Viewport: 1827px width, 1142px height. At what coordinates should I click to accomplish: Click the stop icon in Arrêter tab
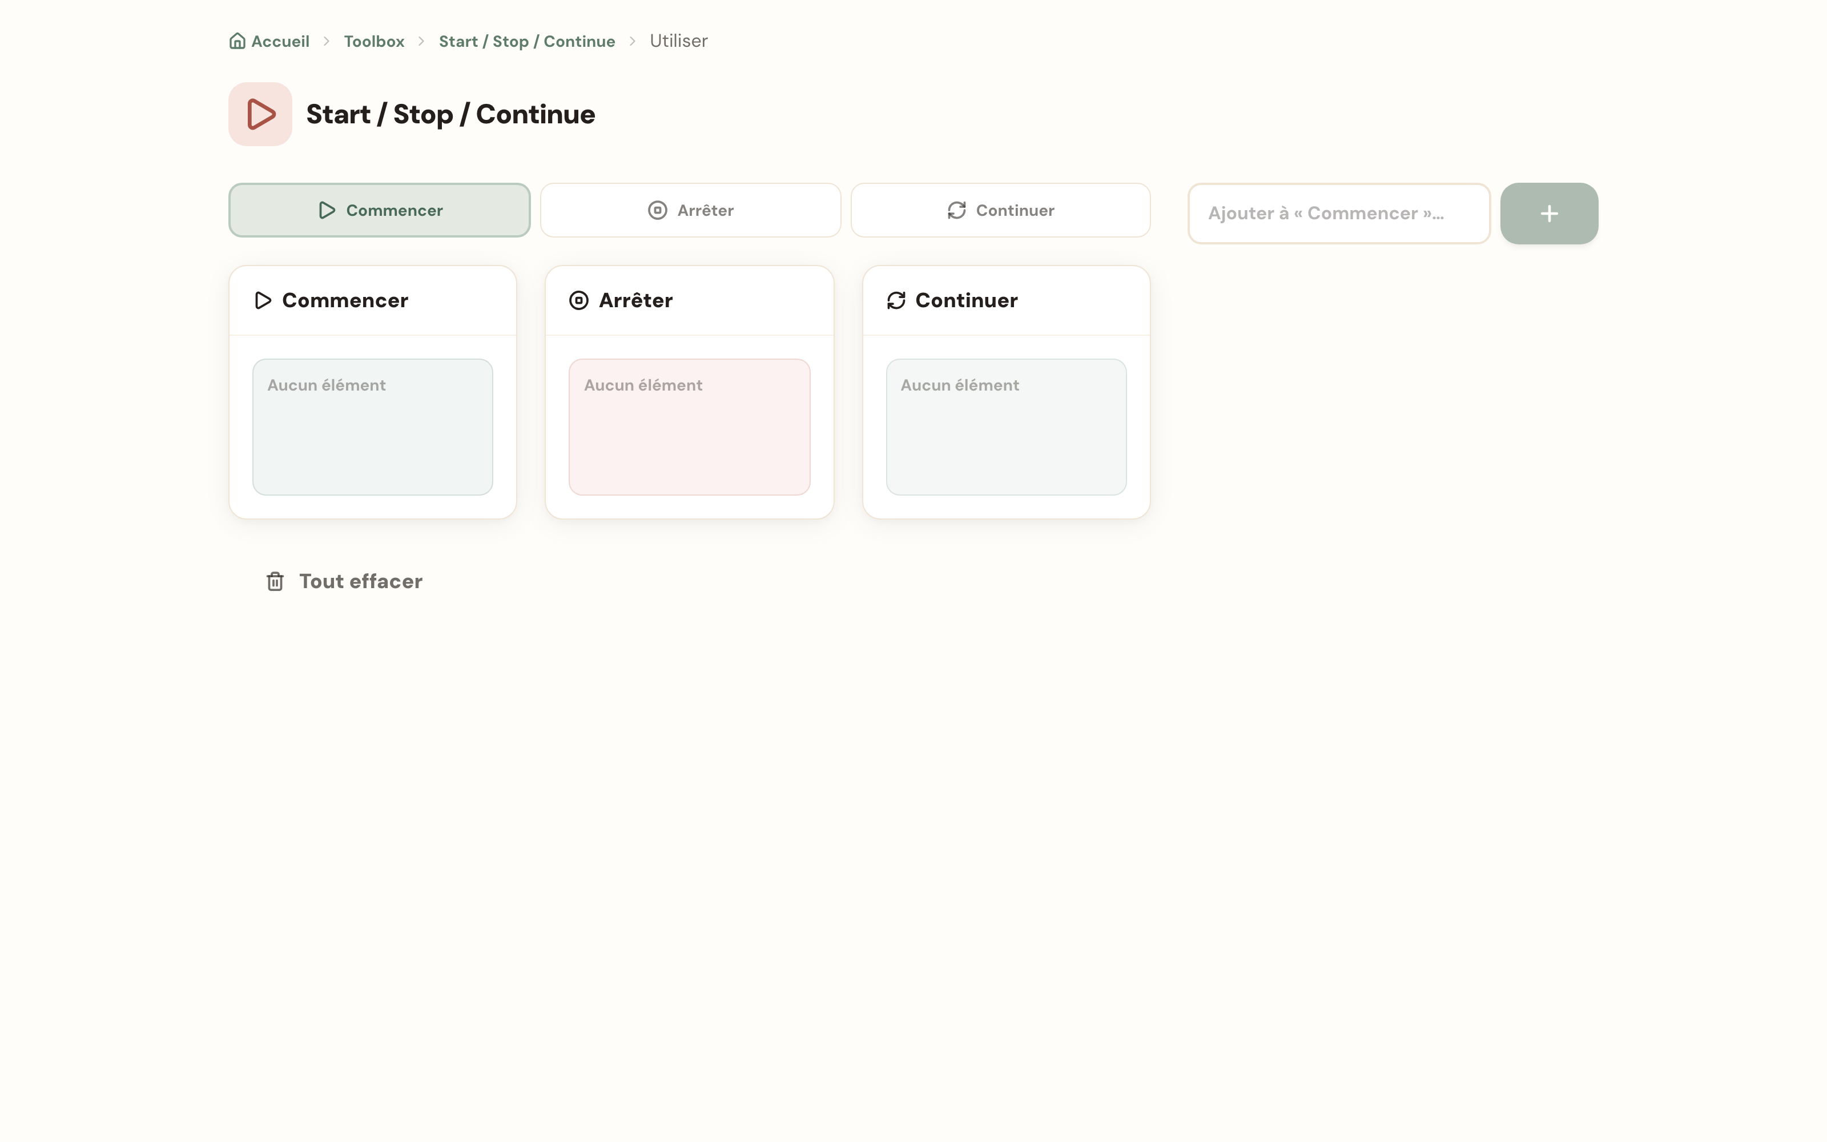658,211
